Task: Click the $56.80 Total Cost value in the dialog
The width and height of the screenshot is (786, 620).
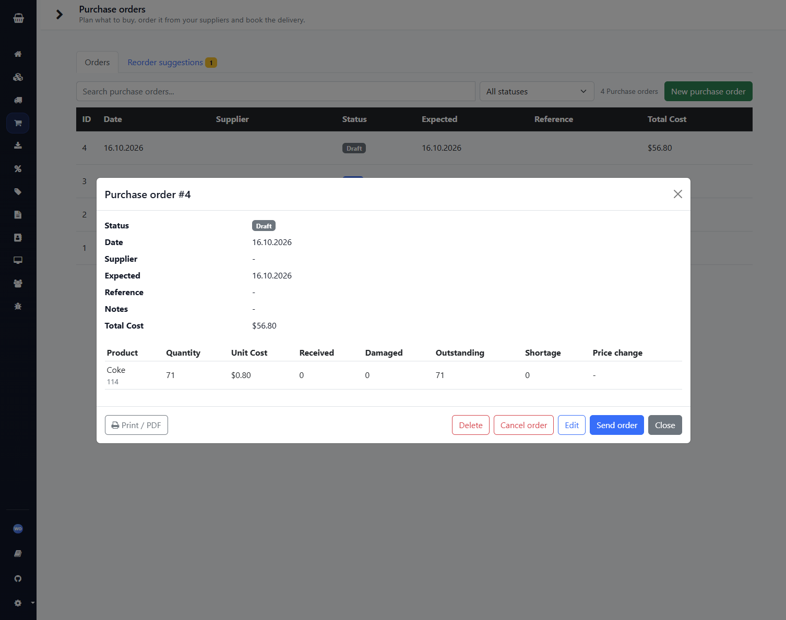Action: [264, 325]
